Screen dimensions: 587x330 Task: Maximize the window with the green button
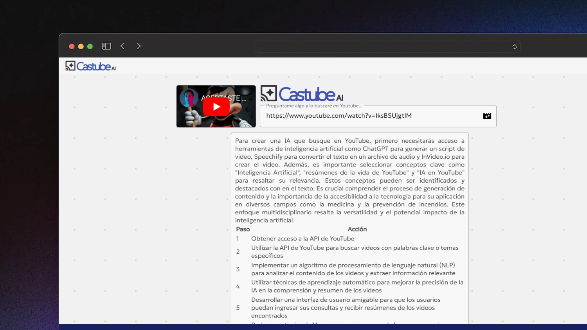90,47
